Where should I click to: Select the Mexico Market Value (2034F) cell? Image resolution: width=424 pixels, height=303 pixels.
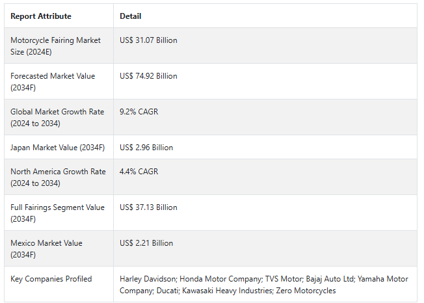[46, 248]
